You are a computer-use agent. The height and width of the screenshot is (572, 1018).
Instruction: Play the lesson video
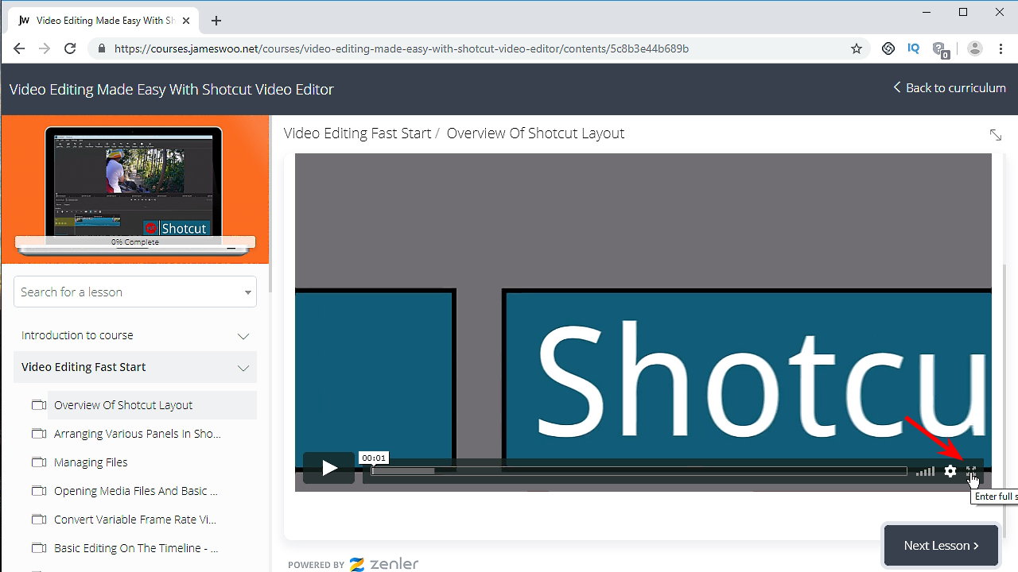pos(328,468)
